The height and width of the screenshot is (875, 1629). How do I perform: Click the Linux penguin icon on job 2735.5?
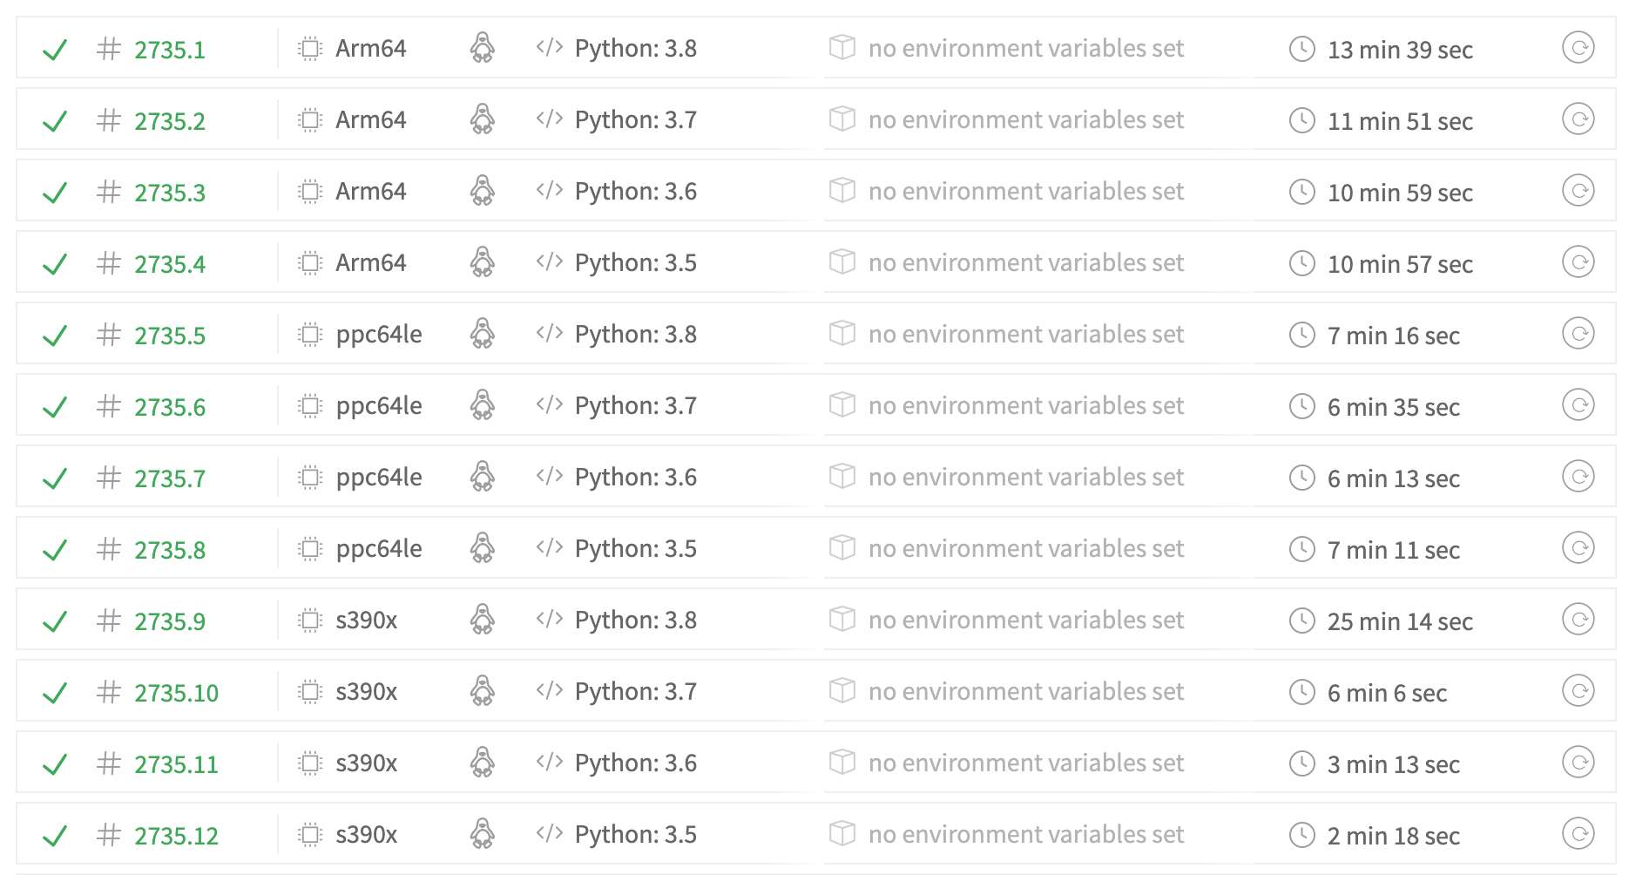[483, 334]
